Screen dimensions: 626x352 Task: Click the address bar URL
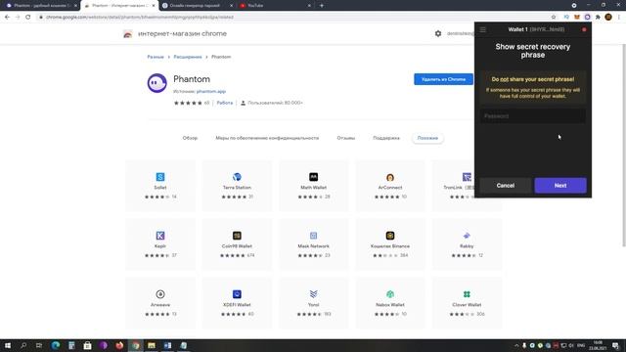140,18
